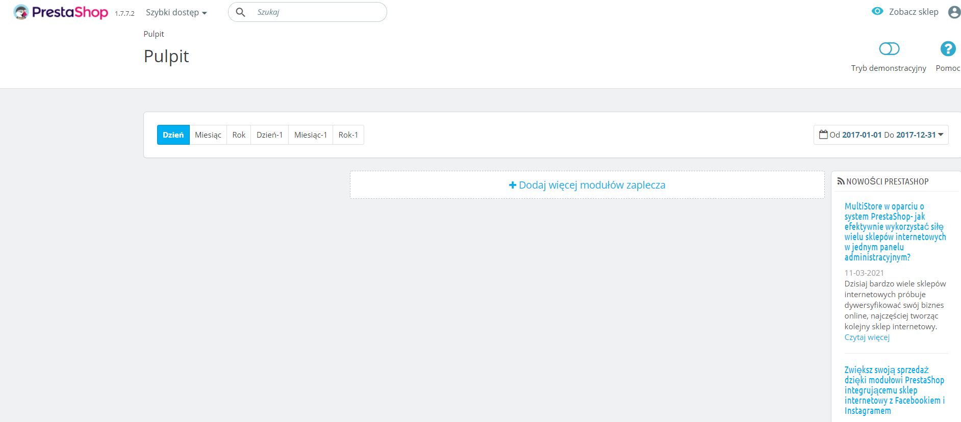The width and height of the screenshot is (961, 422).
Task: Toggle Tryb demonstracyjny switch
Action: click(x=889, y=48)
